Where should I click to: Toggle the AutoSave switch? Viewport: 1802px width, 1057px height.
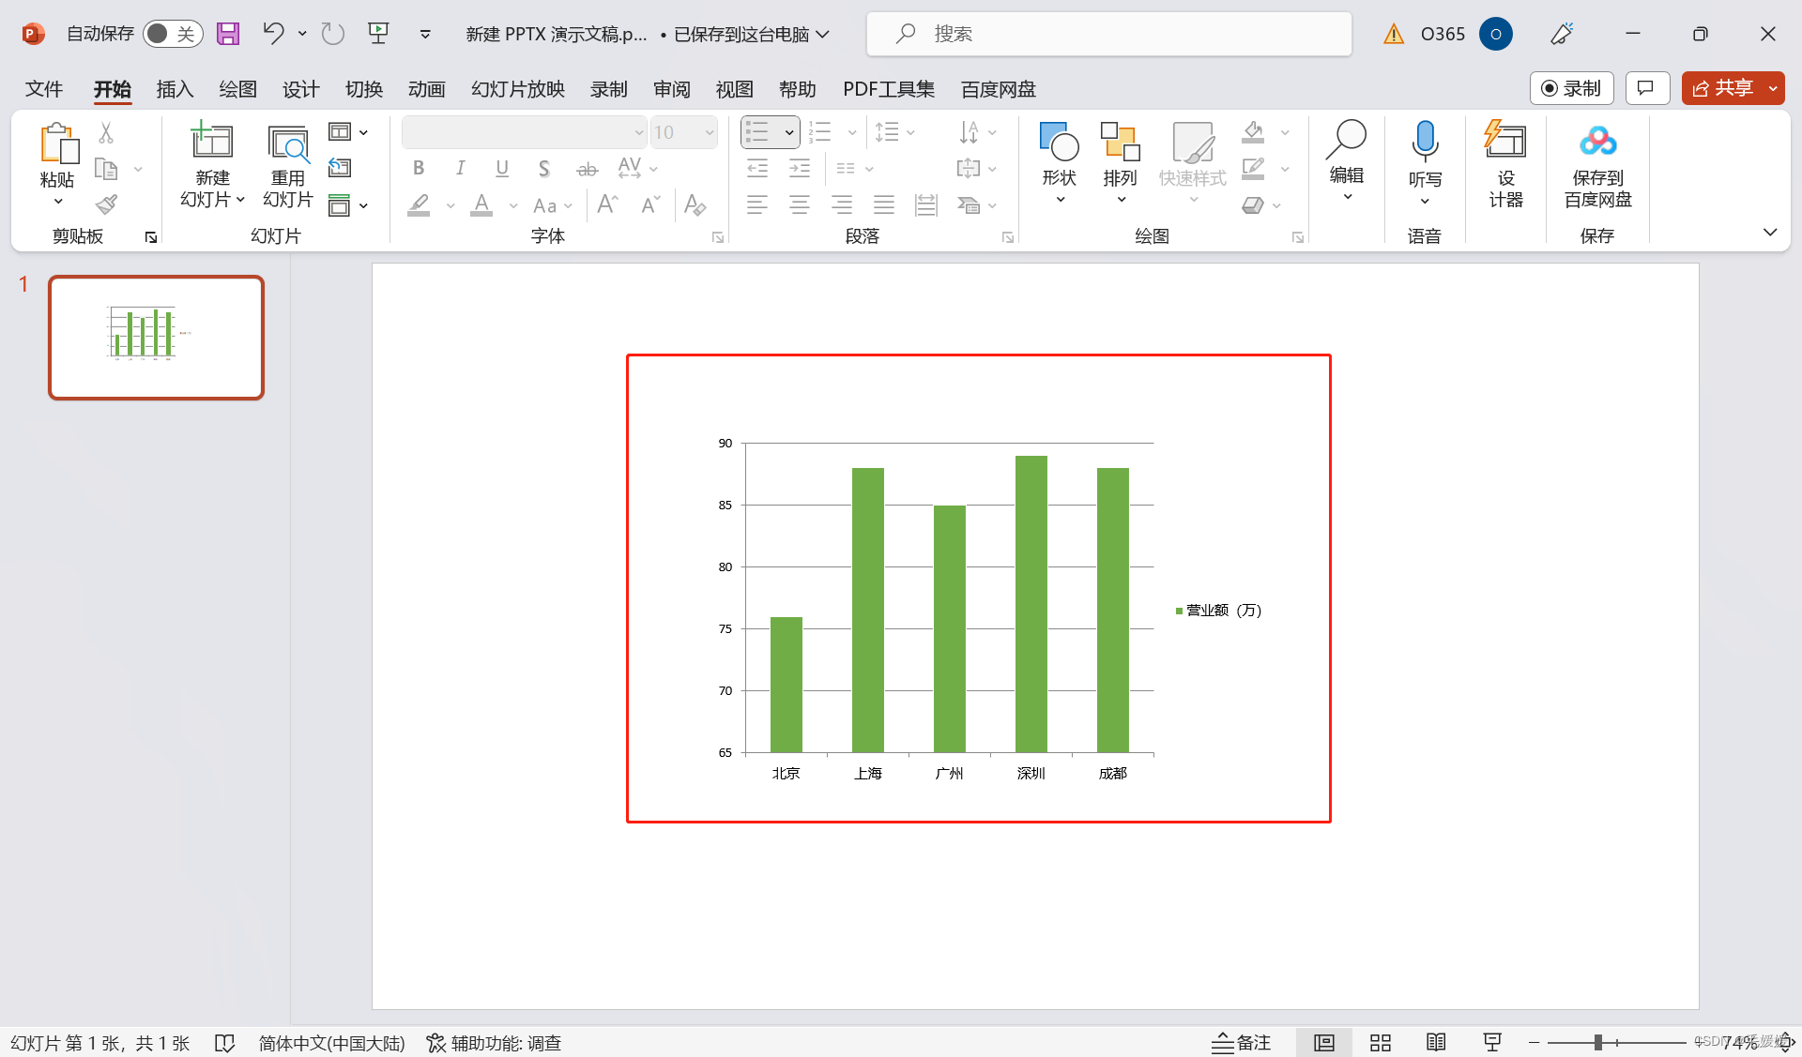[173, 34]
